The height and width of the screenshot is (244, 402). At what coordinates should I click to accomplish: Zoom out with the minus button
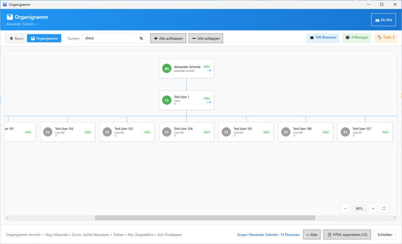(x=345, y=208)
